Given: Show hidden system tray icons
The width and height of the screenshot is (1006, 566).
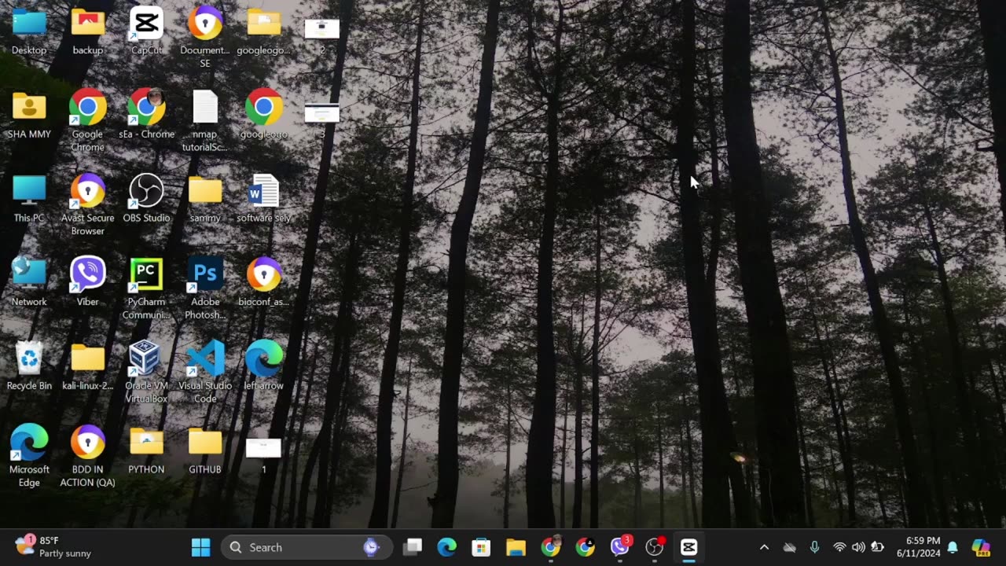Looking at the screenshot, I should tap(764, 547).
